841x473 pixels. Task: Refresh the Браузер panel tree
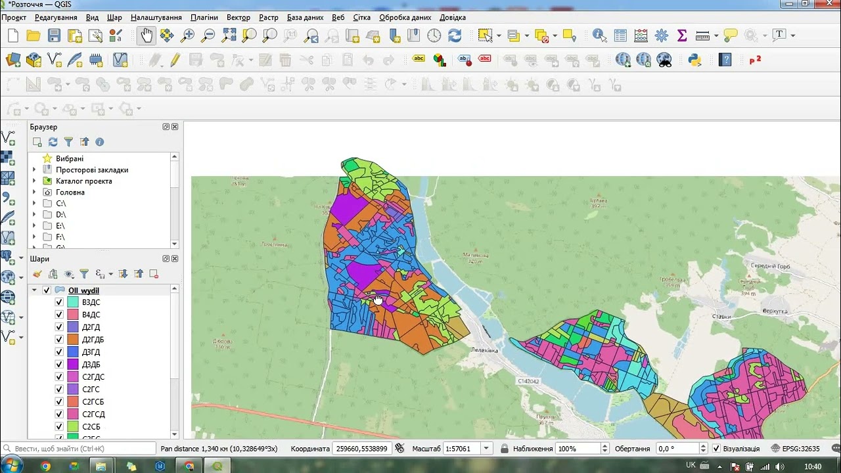point(53,142)
